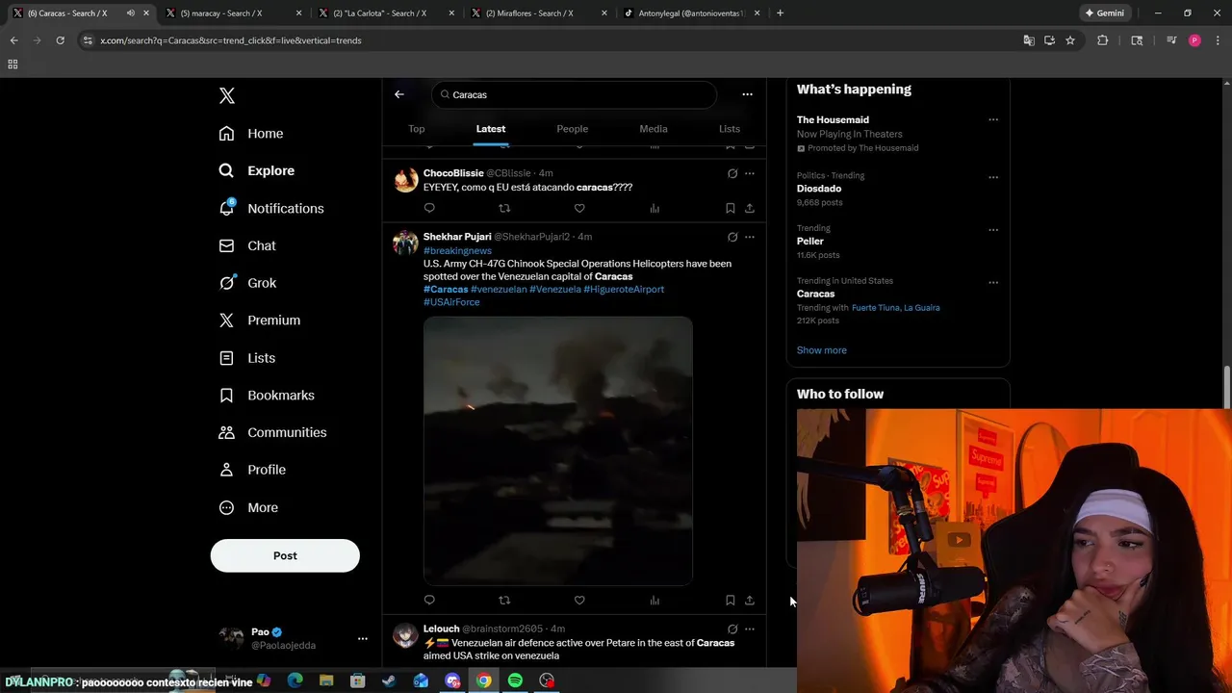Open Chat in the sidebar
The image size is (1232, 693).
point(247,245)
